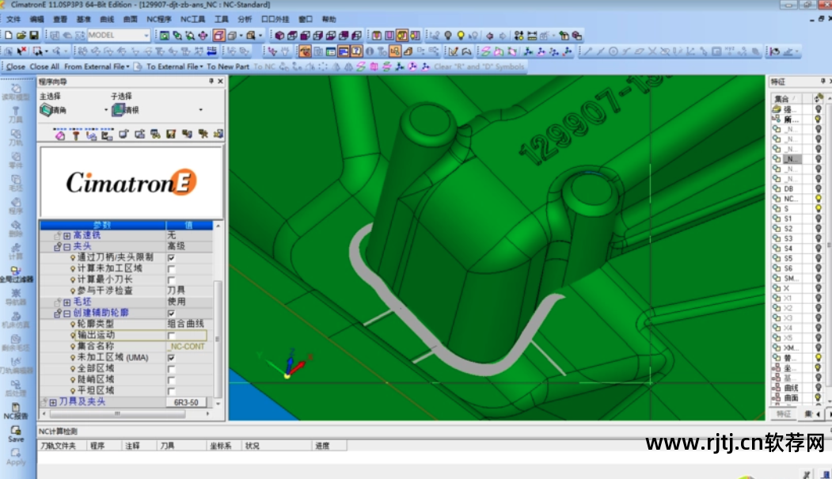
Task: Open the NC工具 menu
Action: tap(192, 19)
